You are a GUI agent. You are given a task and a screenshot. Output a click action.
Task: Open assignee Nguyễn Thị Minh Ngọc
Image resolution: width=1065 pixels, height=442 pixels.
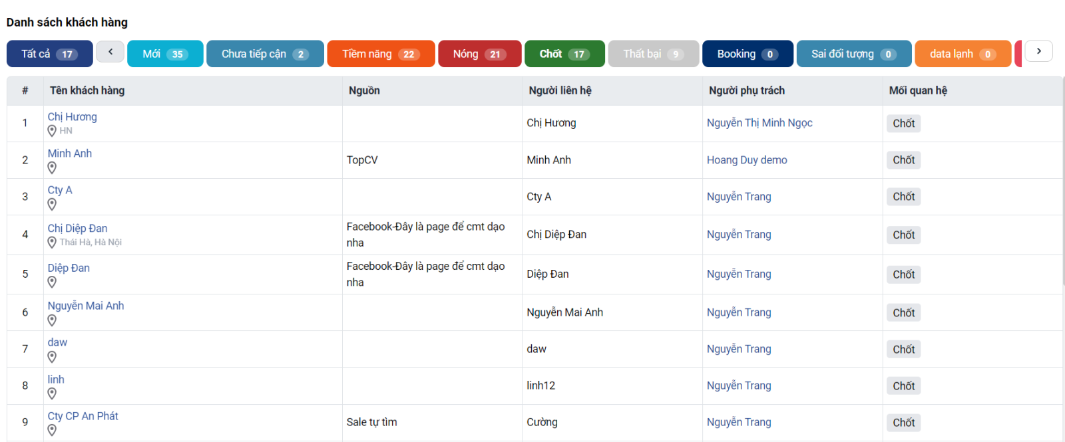(x=759, y=123)
